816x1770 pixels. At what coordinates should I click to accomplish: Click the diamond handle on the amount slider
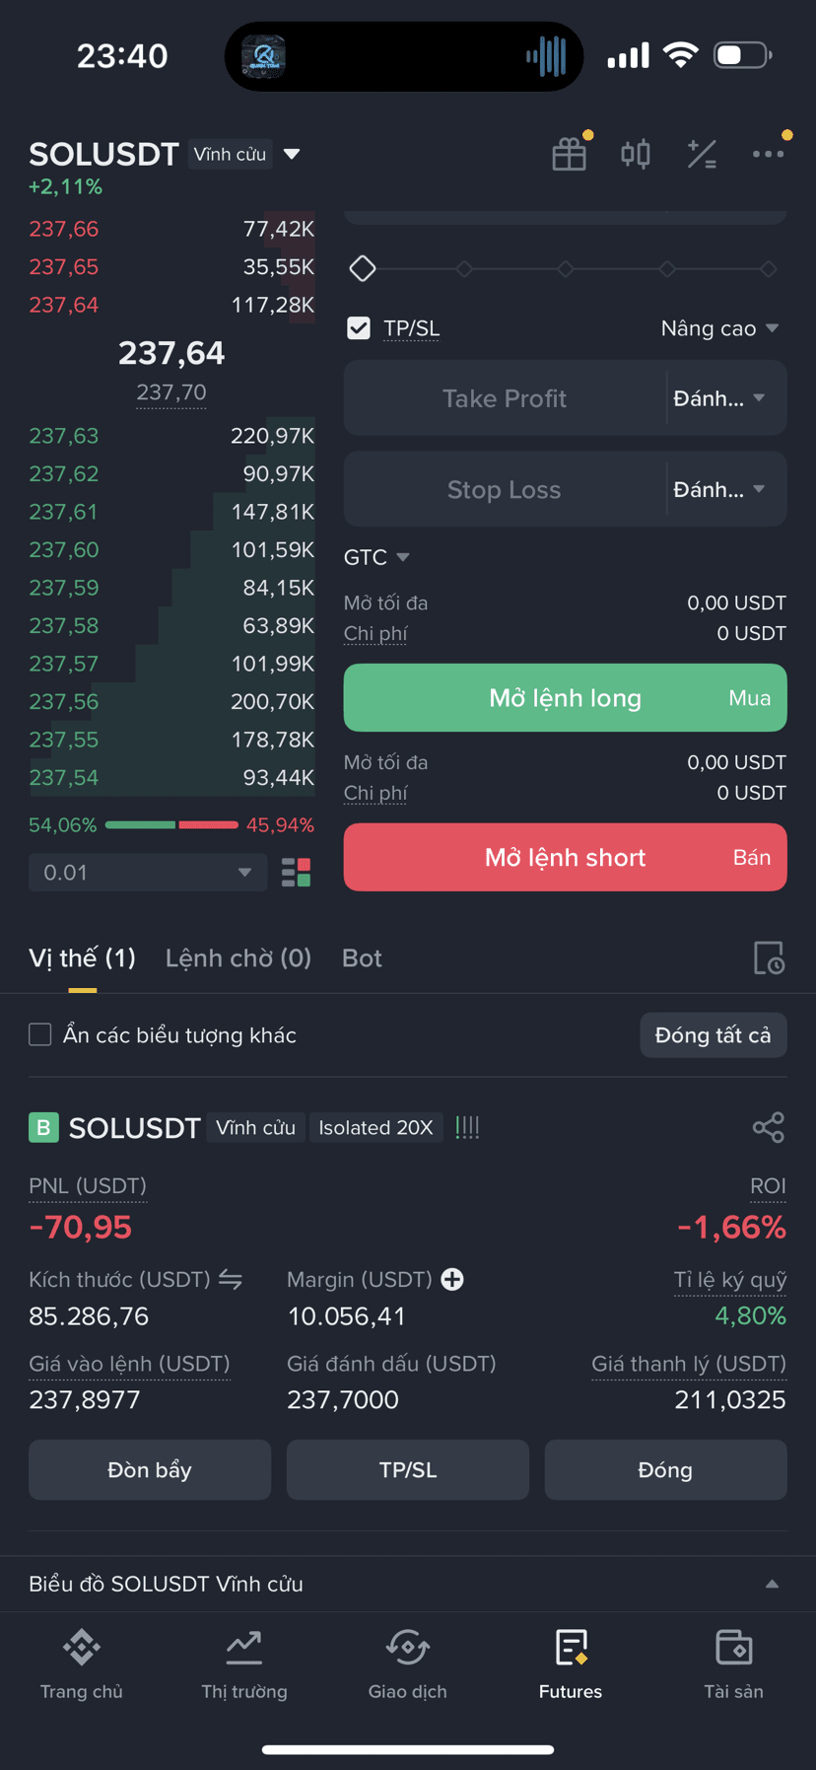(x=363, y=268)
